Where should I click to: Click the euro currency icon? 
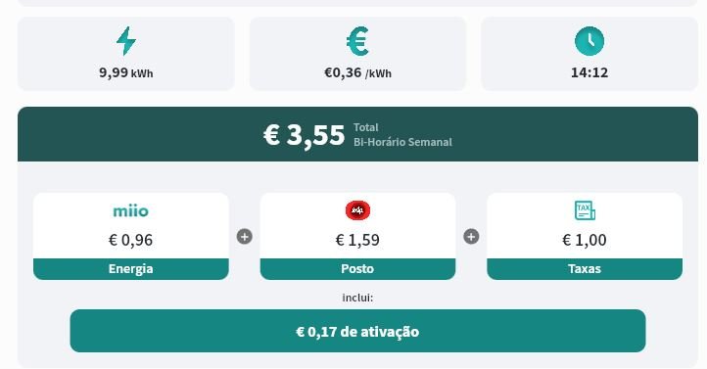pyautogui.click(x=358, y=41)
